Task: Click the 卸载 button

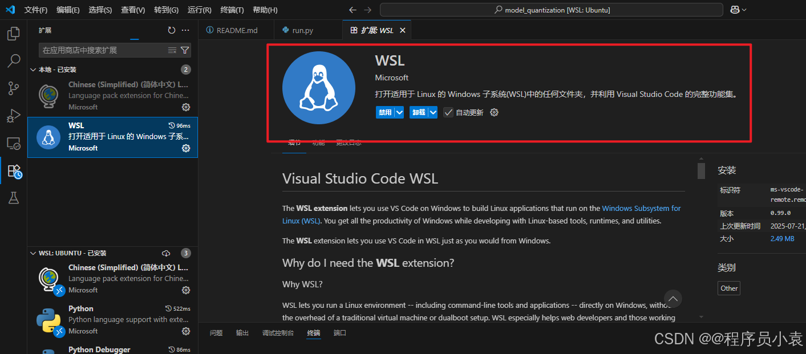Action: (419, 112)
